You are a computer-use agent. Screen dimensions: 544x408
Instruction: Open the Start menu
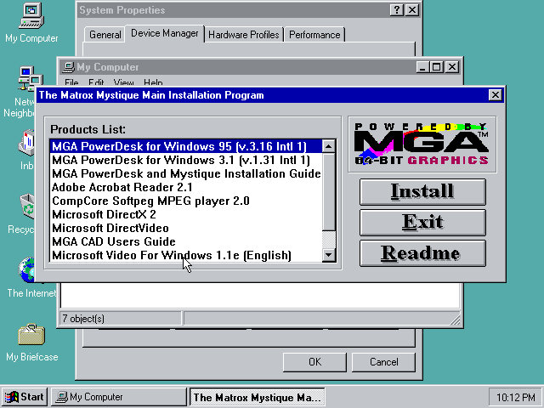[24, 397]
